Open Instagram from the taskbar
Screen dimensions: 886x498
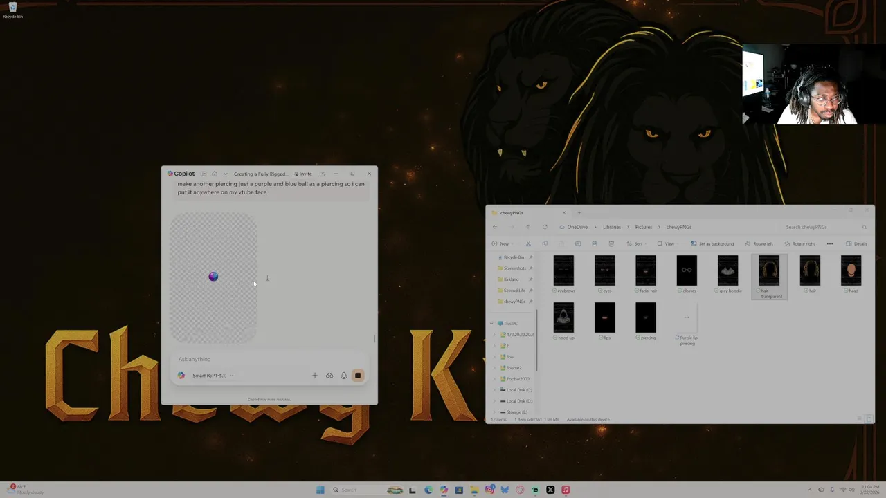489,490
